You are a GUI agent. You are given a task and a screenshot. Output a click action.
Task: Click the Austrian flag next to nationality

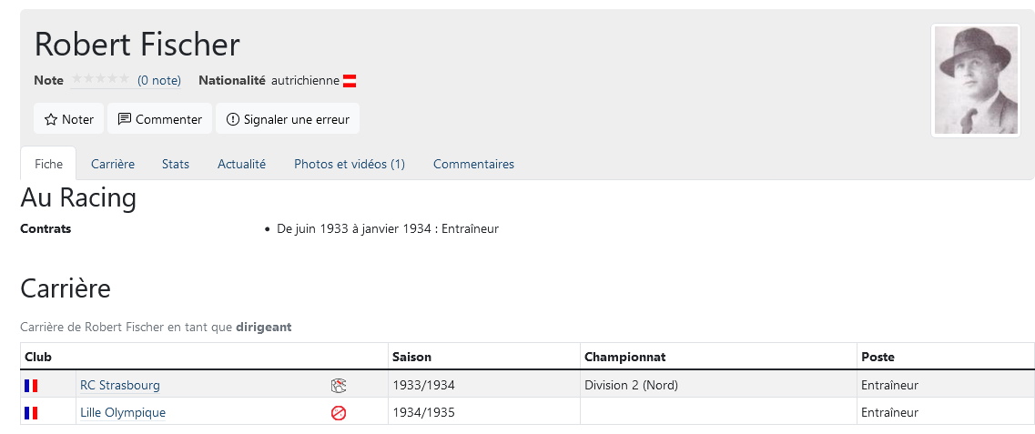point(350,81)
